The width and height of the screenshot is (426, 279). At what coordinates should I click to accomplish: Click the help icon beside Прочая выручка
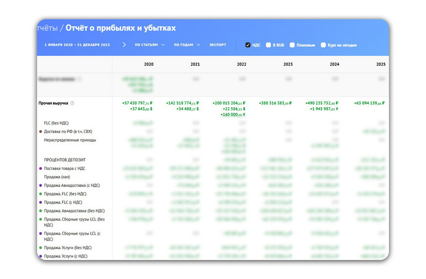click(x=72, y=104)
